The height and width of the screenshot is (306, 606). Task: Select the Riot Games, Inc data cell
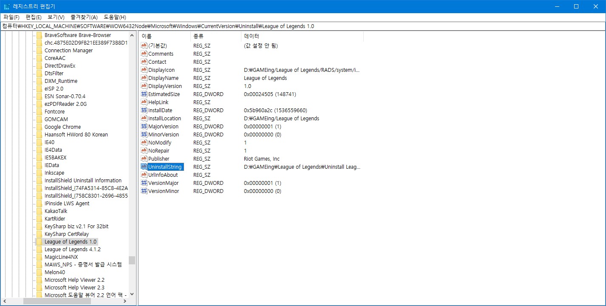pyautogui.click(x=262, y=159)
